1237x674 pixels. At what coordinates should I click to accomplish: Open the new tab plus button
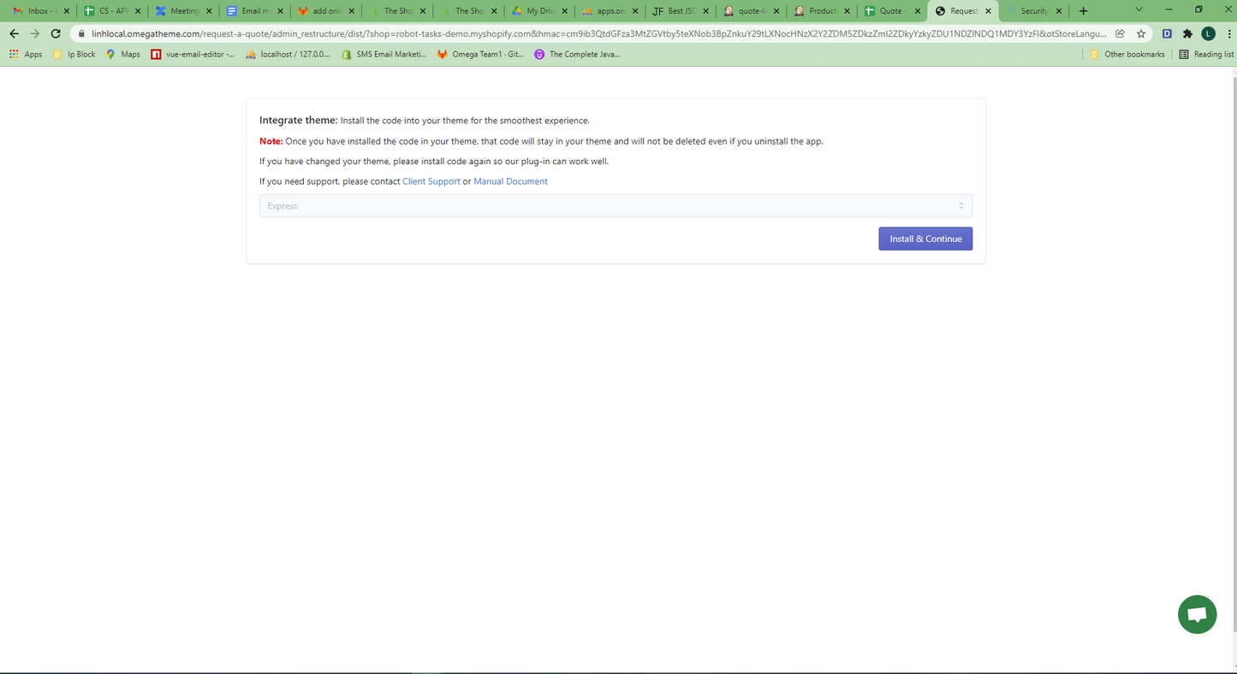click(x=1083, y=11)
